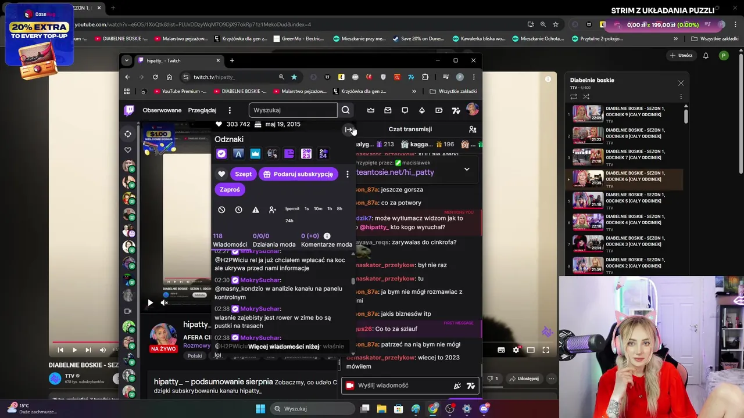Screen dimensions: 744x418
Task: Open the emote picker in chat input
Action: click(471, 385)
